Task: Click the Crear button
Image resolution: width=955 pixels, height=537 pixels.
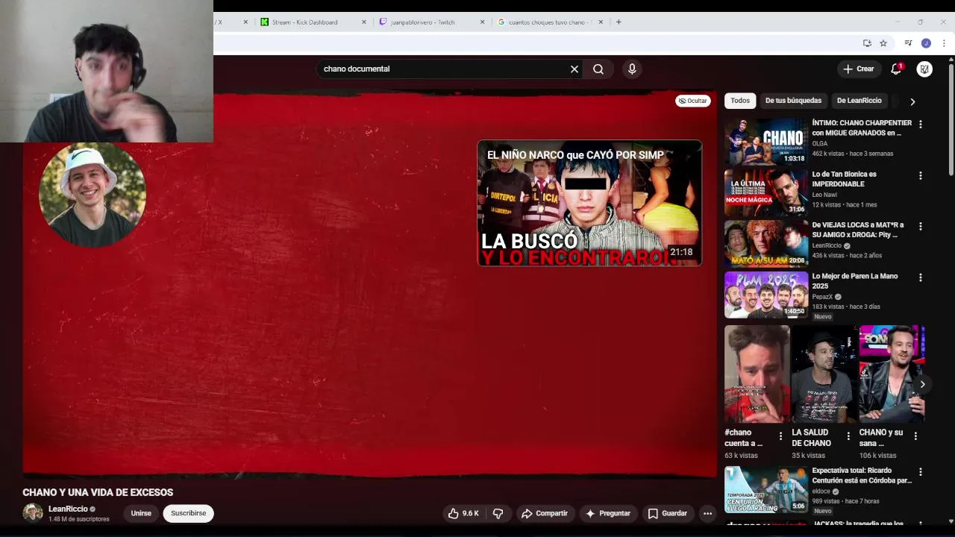Action: pos(859,69)
